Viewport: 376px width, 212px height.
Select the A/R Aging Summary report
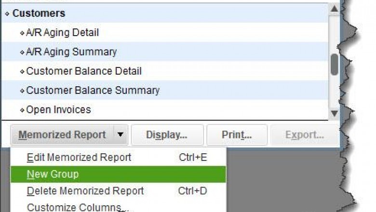[165, 52]
